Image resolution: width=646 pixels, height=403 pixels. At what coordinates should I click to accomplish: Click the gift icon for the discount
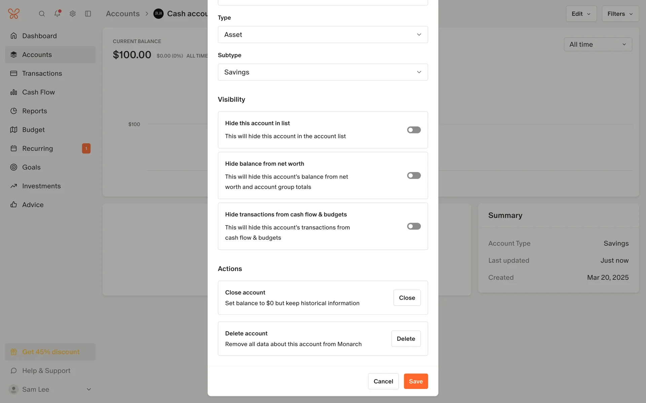click(14, 352)
